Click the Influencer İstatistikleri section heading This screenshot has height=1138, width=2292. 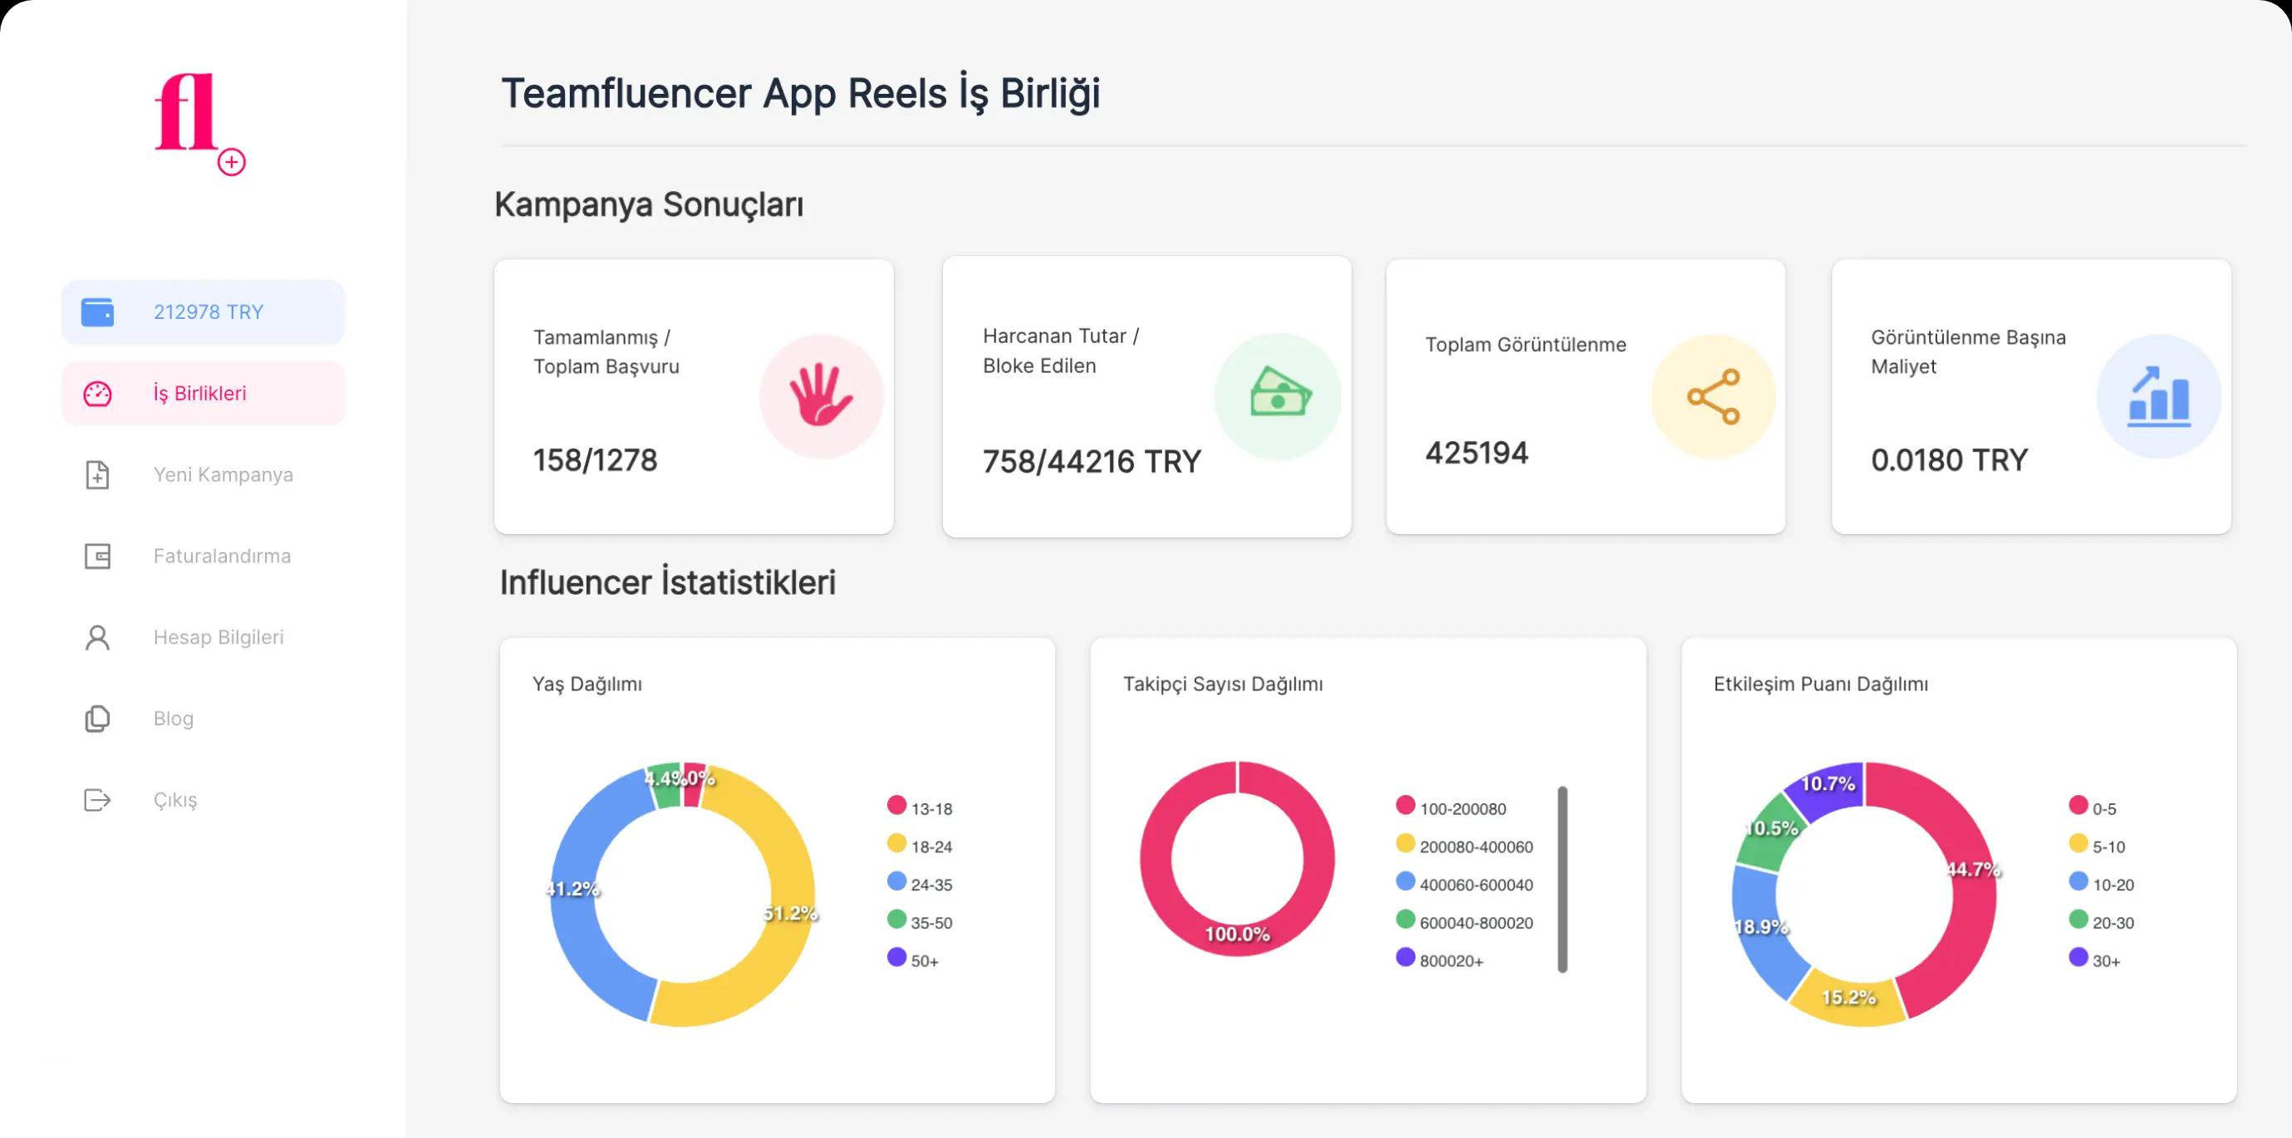click(x=667, y=583)
